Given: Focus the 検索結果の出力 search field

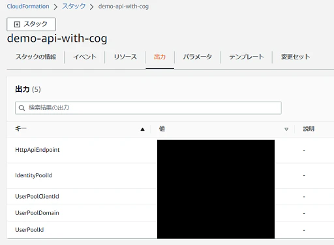Looking at the screenshot, I should [x=148, y=108].
